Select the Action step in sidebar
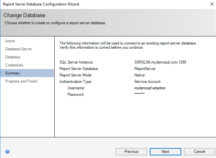 click(x=10, y=41)
